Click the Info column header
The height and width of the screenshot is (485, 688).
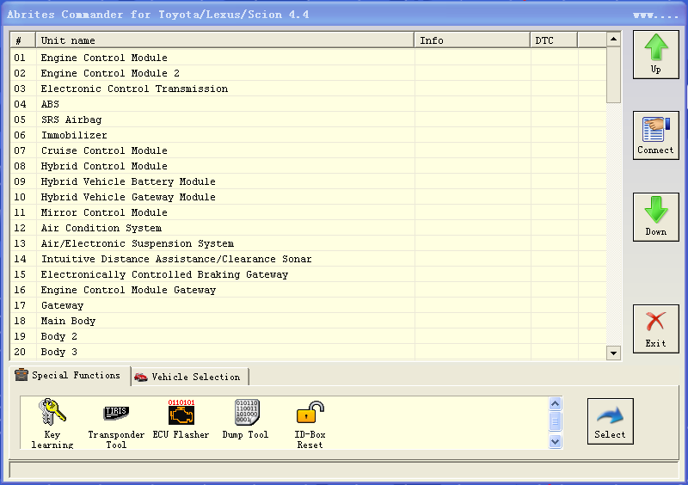[472, 40]
